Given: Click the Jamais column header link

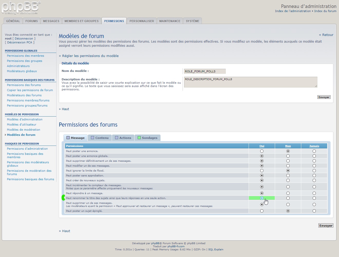Looking at the screenshot, I should (314, 146).
